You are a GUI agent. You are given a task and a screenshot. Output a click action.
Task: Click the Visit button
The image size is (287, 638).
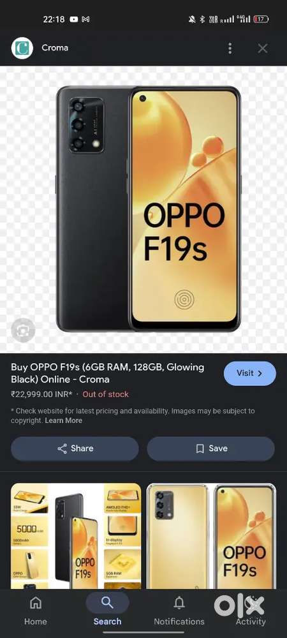coord(249,373)
